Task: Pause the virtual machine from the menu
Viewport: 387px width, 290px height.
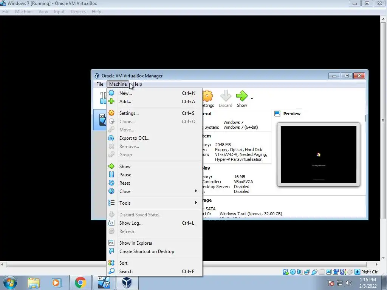Action: coord(155,174)
